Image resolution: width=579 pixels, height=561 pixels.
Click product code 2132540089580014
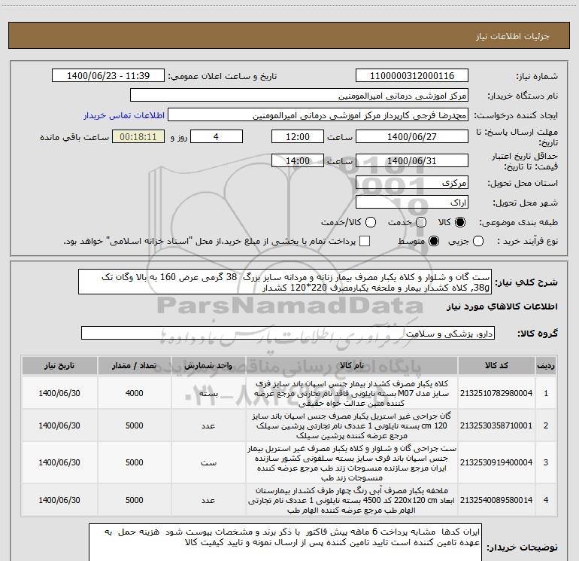(496, 500)
